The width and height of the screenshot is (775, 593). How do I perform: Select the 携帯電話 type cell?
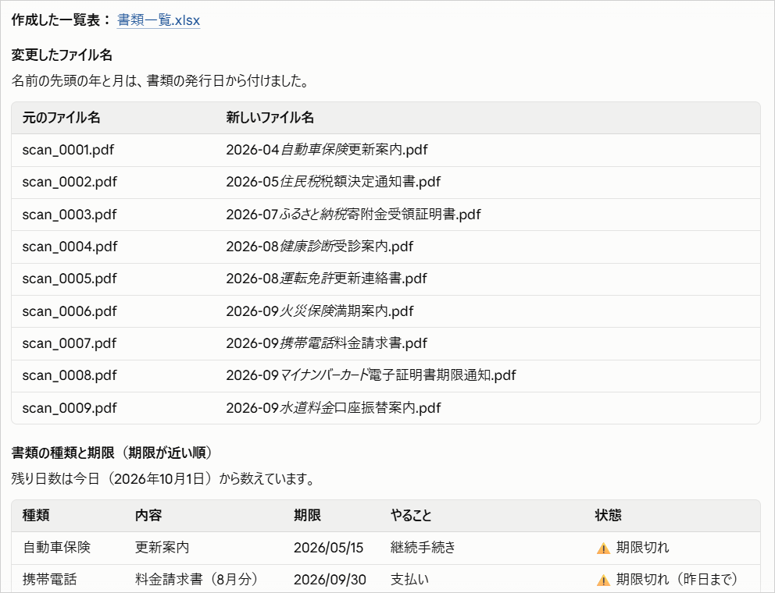(x=49, y=580)
